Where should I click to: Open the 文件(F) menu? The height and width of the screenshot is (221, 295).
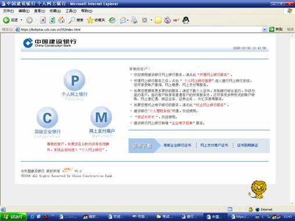9,11
